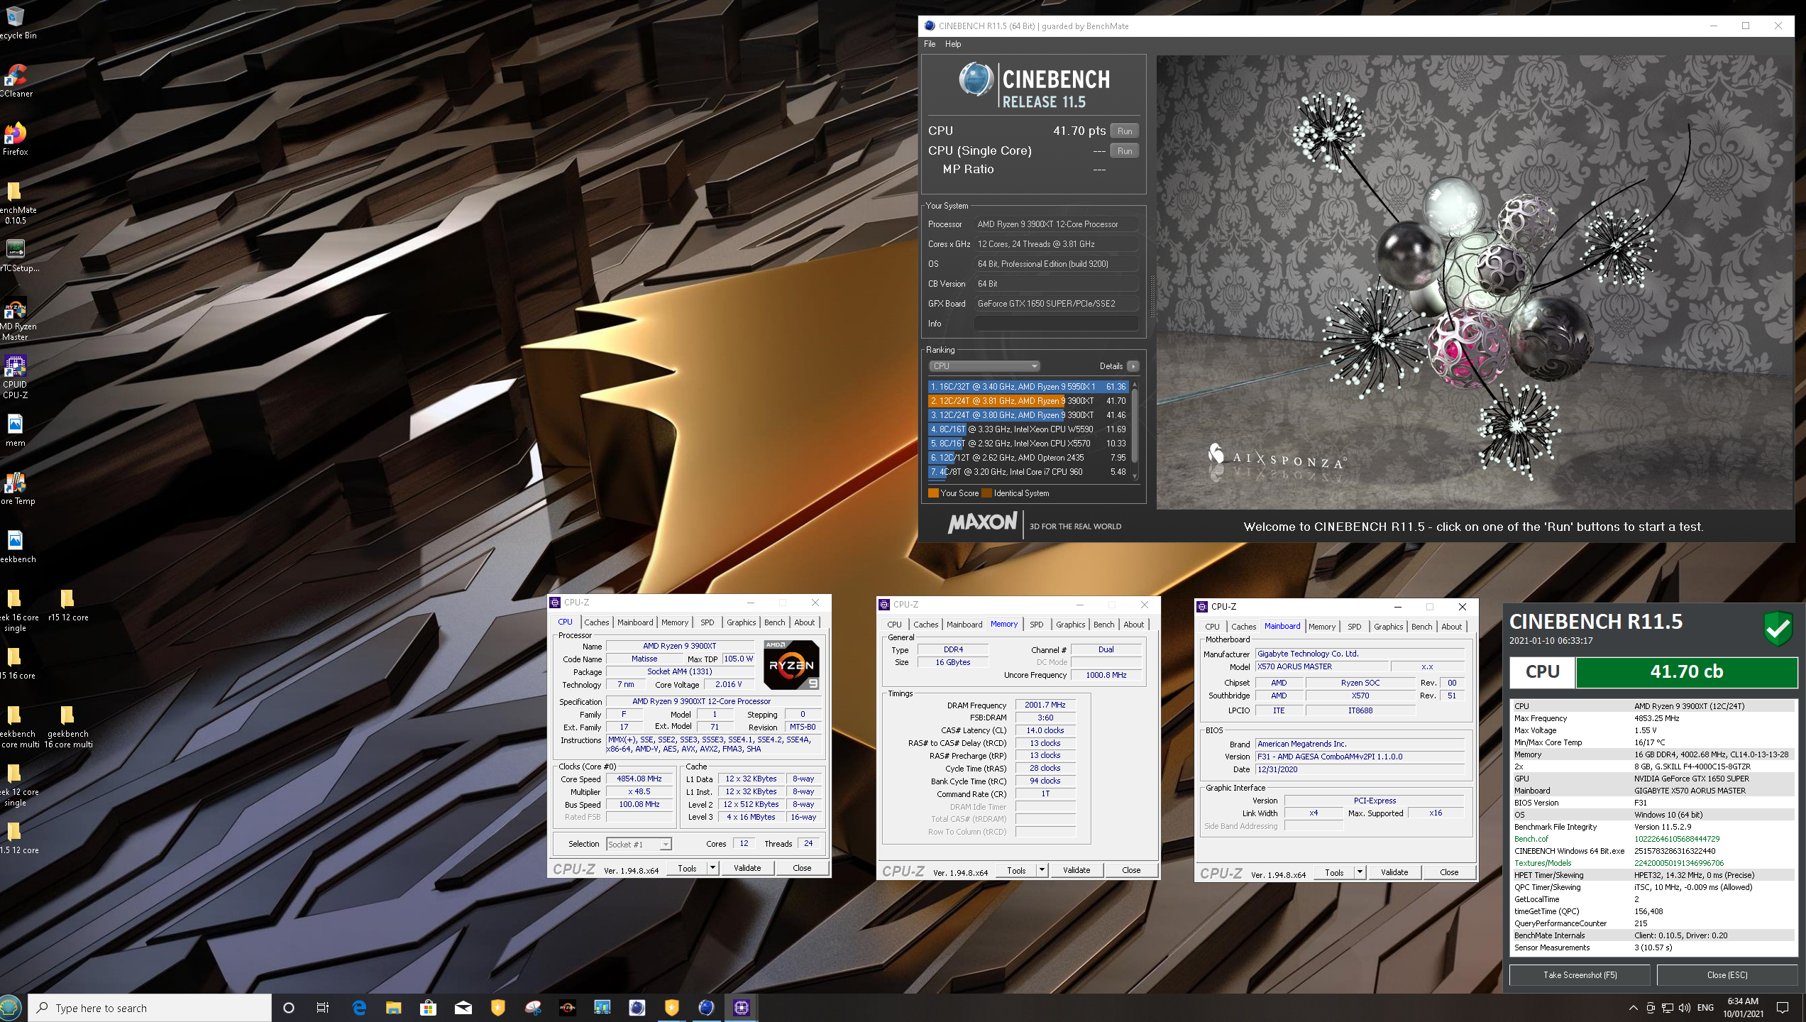Open the volume control in system tray
This screenshot has height=1022, width=1806.
(x=1685, y=1008)
